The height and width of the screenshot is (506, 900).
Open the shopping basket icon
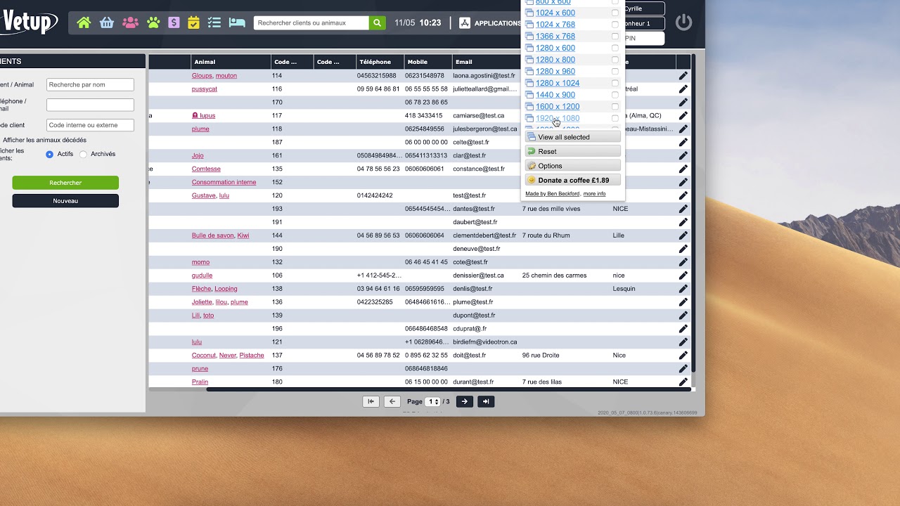107,22
